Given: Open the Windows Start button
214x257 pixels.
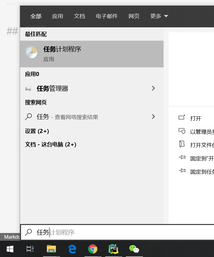Looking at the screenshot, I should tap(10, 249).
